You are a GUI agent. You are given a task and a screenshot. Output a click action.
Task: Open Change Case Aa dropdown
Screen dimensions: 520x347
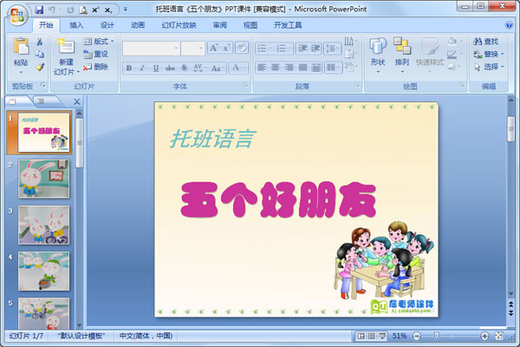coord(217,68)
